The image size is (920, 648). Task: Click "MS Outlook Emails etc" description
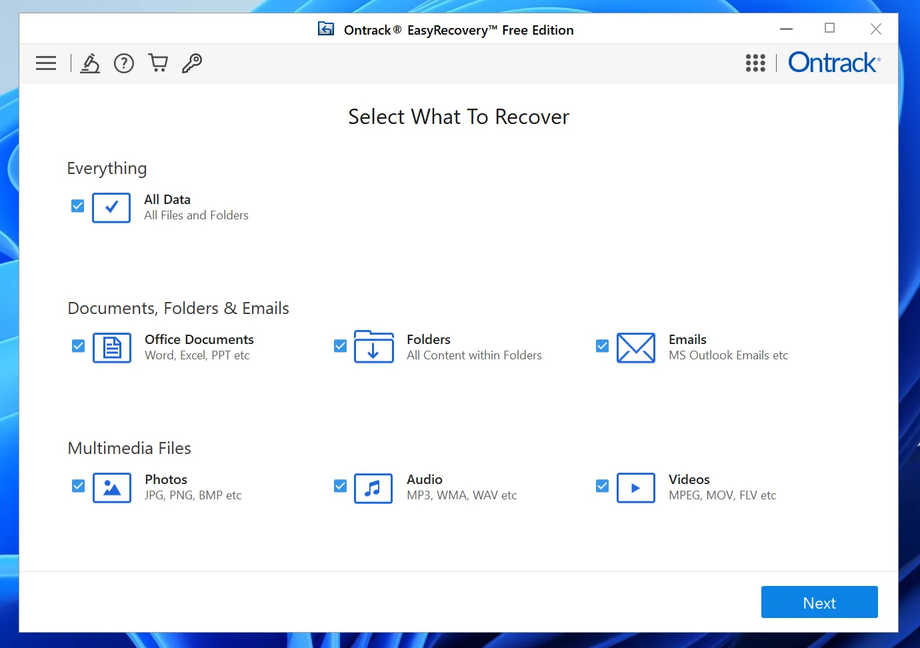tap(728, 355)
